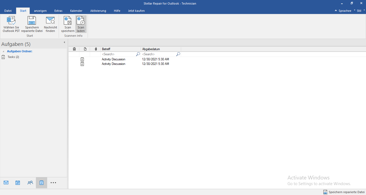The image size is (366, 195).
Task: Click the three-dots more navigation options
Action: (x=53, y=183)
